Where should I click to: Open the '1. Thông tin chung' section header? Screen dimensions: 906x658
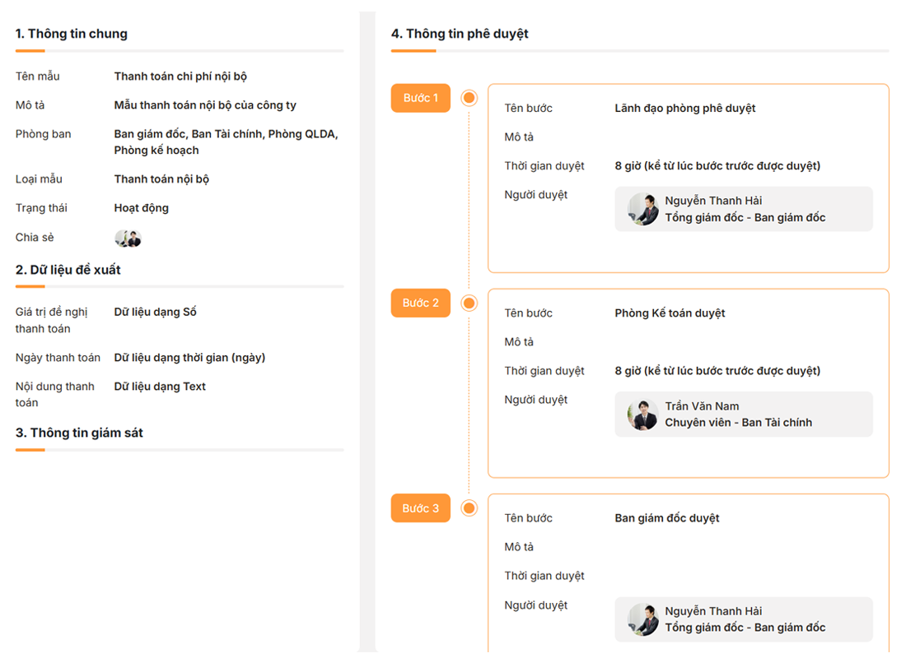tap(72, 34)
